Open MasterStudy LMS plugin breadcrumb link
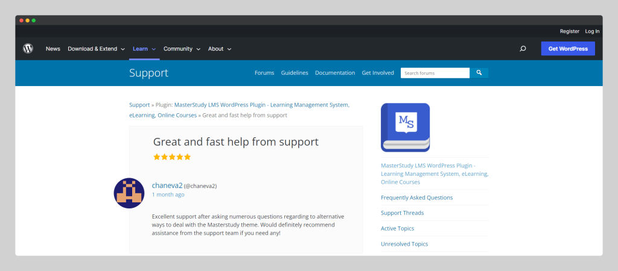 (239, 110)
